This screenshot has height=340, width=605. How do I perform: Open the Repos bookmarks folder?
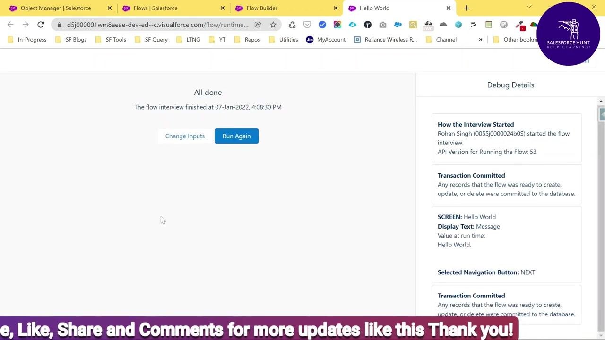tap(248, 40)
